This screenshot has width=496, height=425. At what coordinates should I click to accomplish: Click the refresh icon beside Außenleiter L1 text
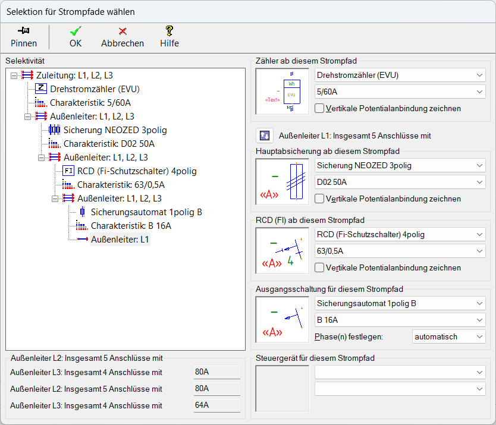(265, 136)
